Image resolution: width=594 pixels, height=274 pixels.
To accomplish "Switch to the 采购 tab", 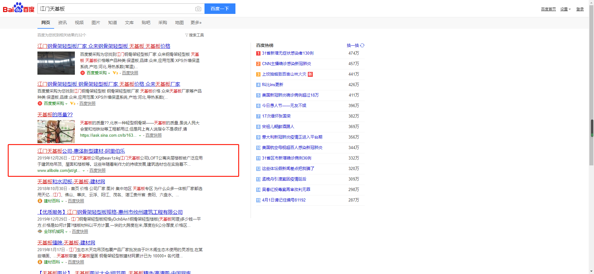I will point(163,23).
